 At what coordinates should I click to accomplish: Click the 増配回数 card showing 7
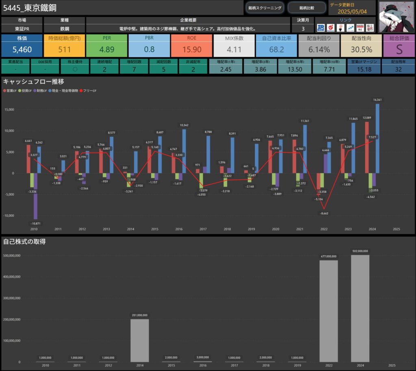(134, 66)
